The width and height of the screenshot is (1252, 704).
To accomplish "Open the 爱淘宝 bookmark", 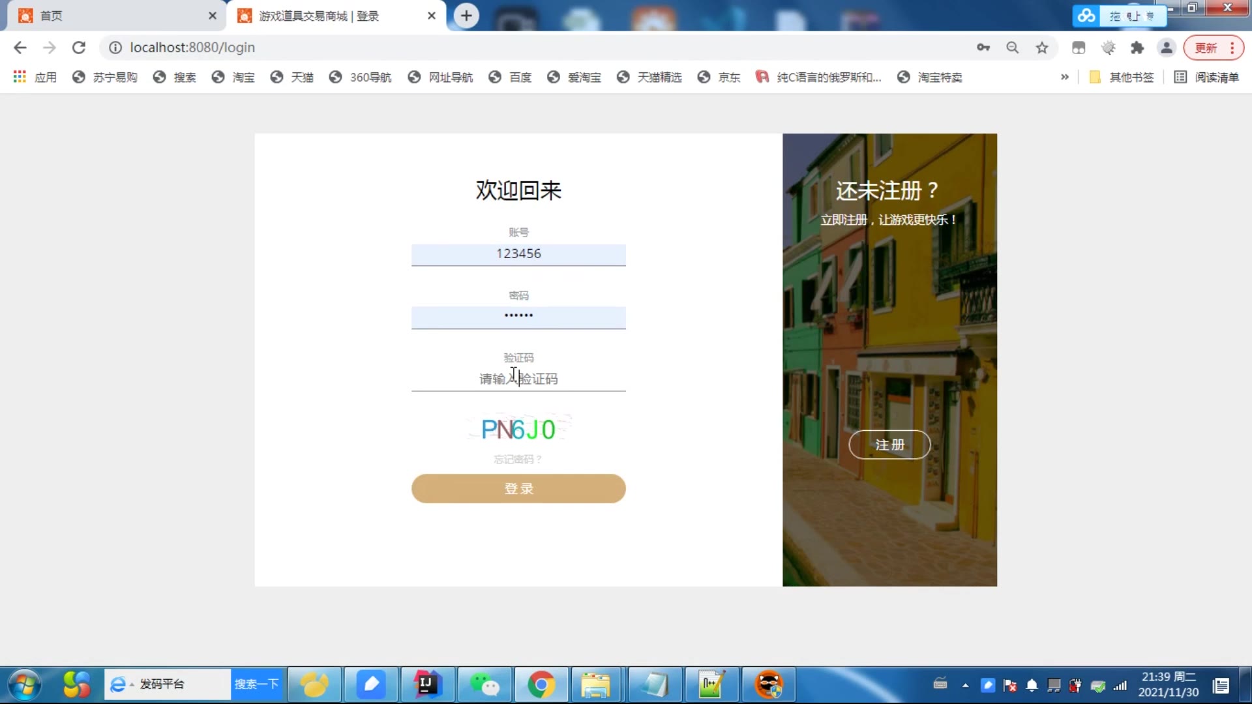I will tap(574, 77).
